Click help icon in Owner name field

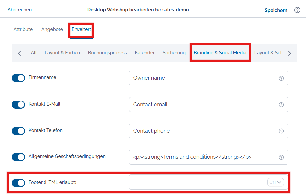tap(281, 78)
